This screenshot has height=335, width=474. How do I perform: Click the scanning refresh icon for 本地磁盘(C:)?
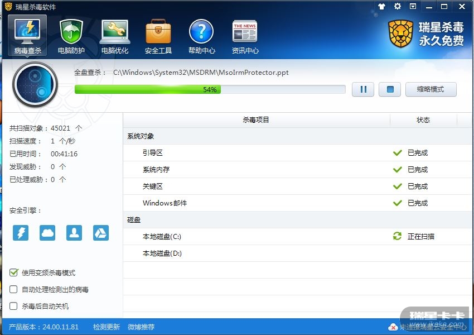tap(397, 236)
